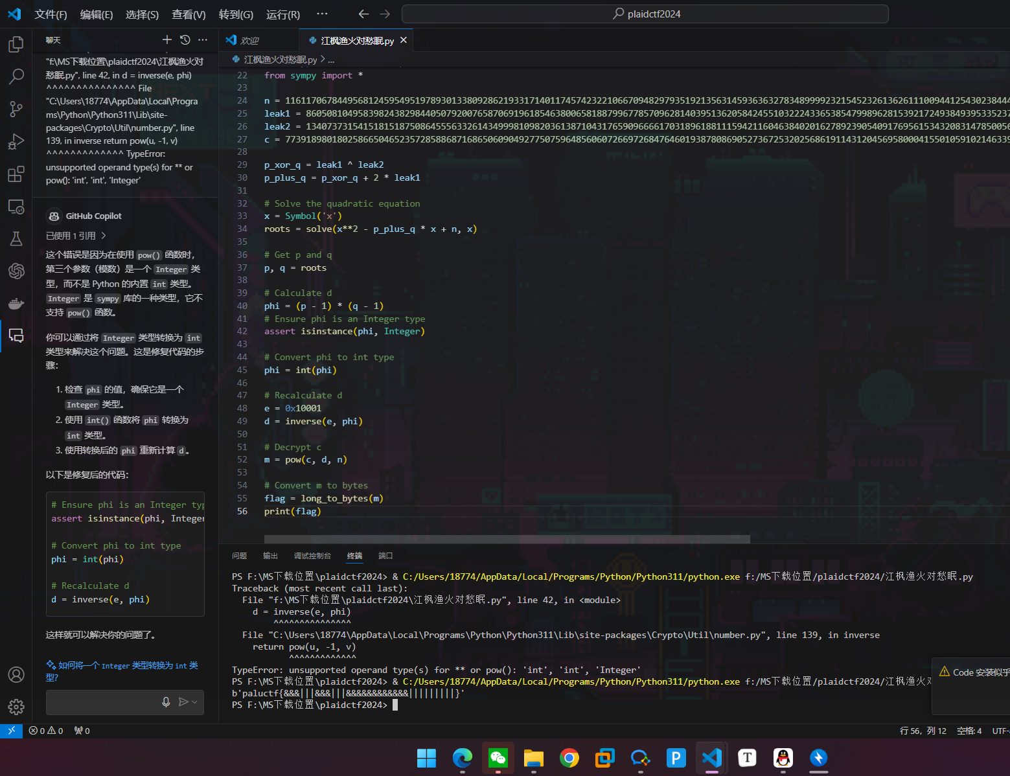Screen dimensions: 1010x776
Task: Open the remote window status bar button
Action: tap(11, 731)
